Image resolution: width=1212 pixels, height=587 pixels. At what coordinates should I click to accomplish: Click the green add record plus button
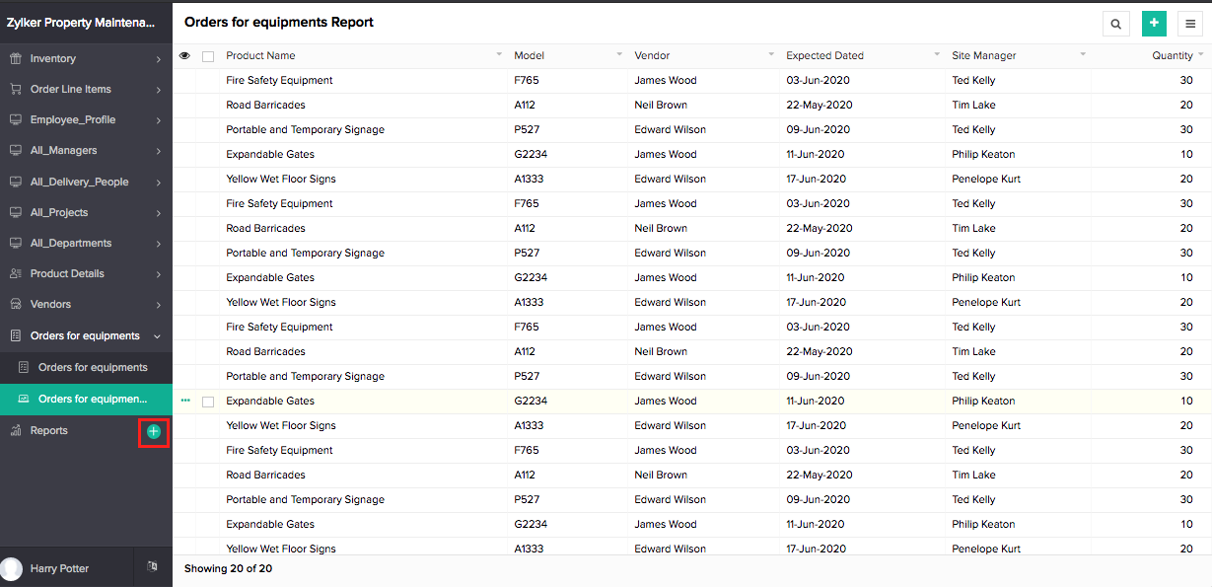pos(1154,24)
